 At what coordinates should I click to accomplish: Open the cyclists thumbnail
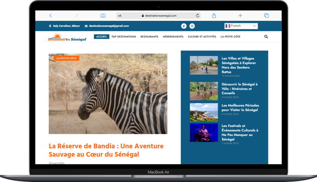click(x=204, y=91)
